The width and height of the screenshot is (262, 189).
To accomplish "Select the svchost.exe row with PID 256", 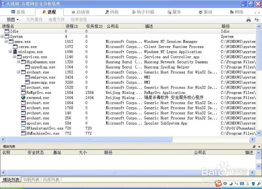I will coord(128,118).
